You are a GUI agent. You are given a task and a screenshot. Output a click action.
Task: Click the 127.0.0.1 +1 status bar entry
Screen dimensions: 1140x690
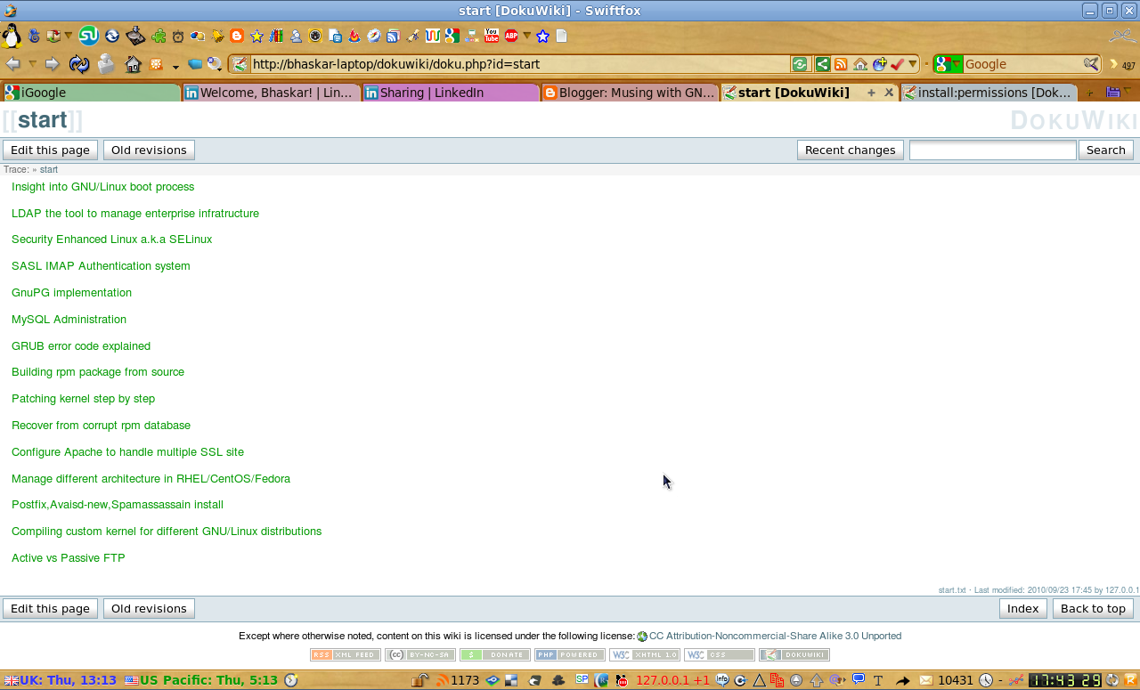[672, 680]
